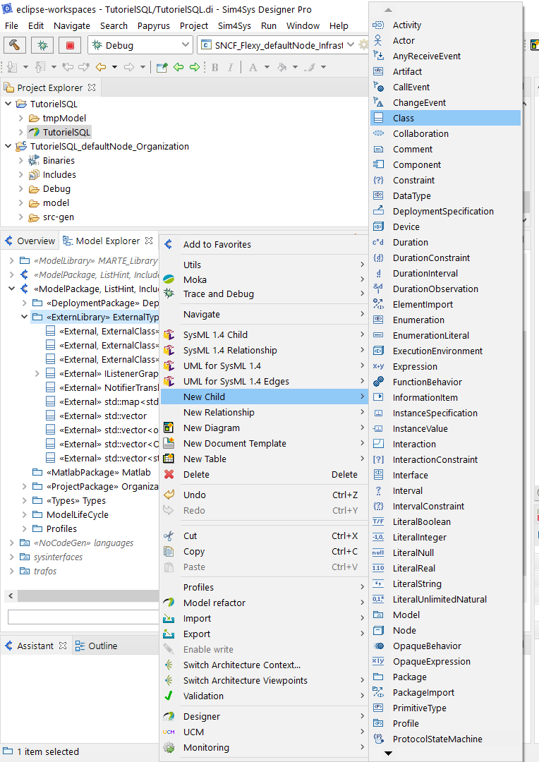Open the Navigate menu in menu bar
The height and width of the screenshot is (762, 539).
pos(72,26)
